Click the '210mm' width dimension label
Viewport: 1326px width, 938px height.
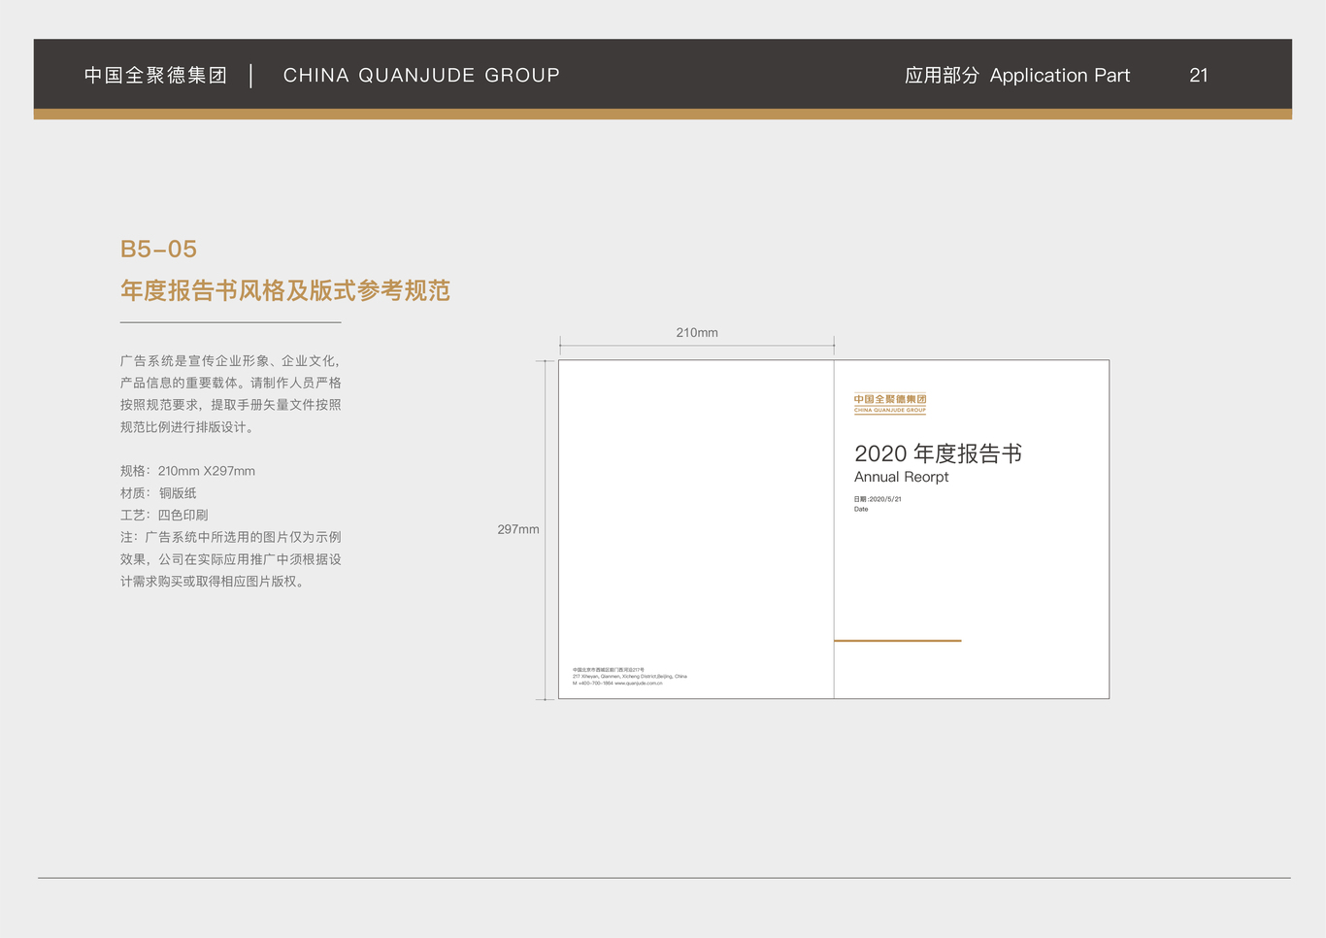pos(697,332)
